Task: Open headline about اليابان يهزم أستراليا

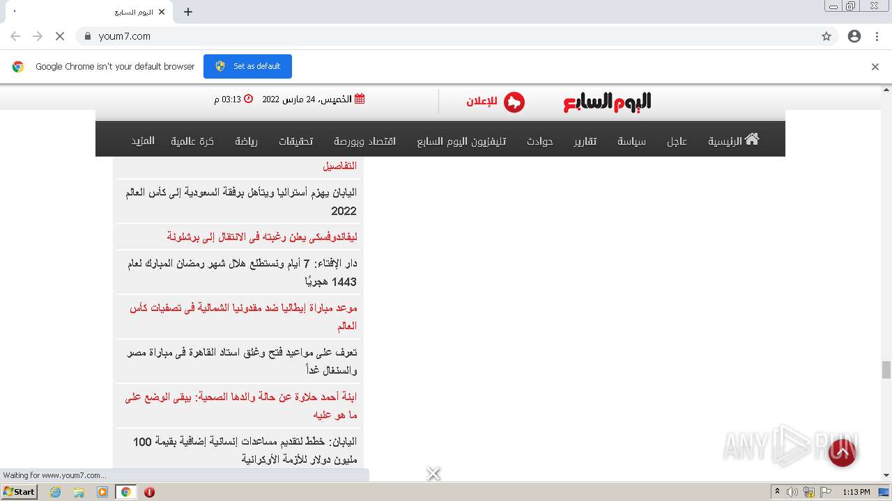Action: pyautogui.click(x=240, y=201)
